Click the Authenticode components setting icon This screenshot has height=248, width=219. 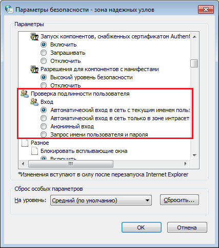pos(34,36)
